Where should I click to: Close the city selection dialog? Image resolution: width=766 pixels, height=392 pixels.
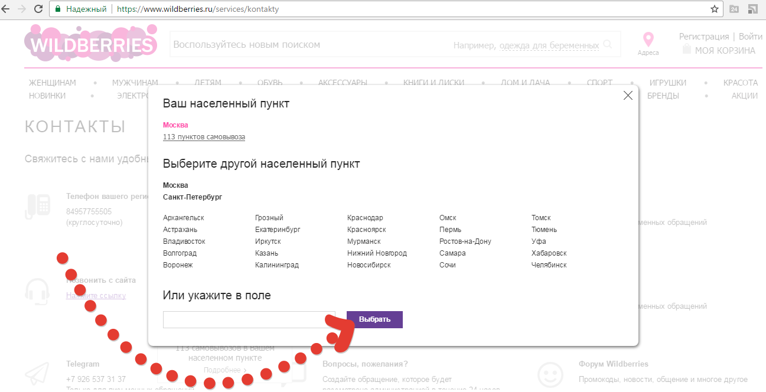tap(628, 96)
